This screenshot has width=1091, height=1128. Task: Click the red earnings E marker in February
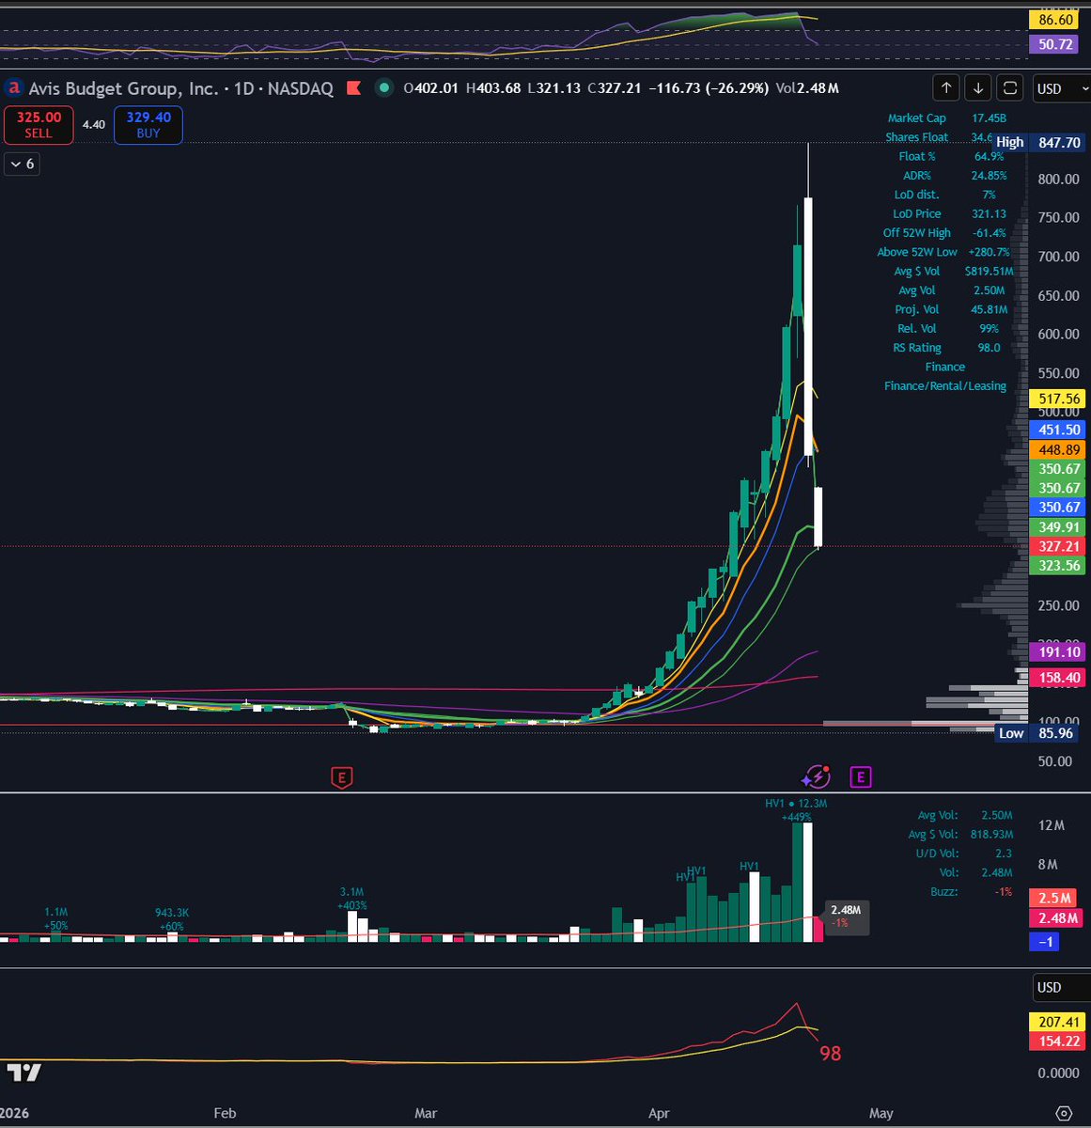(x=342, y=777)
